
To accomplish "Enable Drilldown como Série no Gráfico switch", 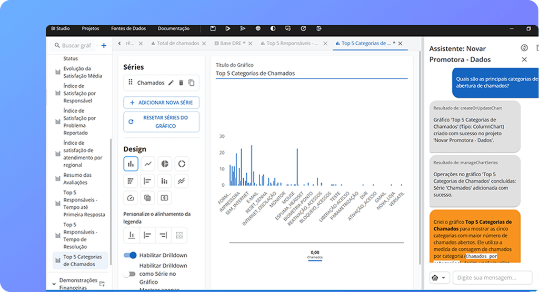I will [129, 274].
